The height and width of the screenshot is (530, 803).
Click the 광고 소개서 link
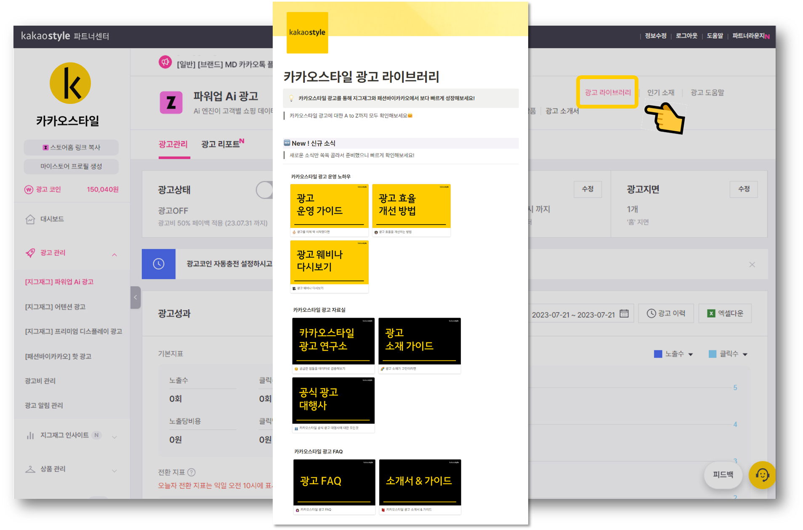click(x=562, y=111)
